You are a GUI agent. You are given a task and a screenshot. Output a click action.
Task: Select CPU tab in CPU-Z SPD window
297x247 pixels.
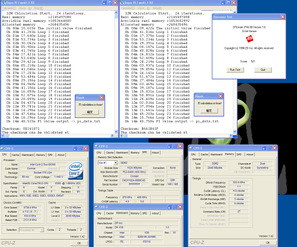(99, 153)
